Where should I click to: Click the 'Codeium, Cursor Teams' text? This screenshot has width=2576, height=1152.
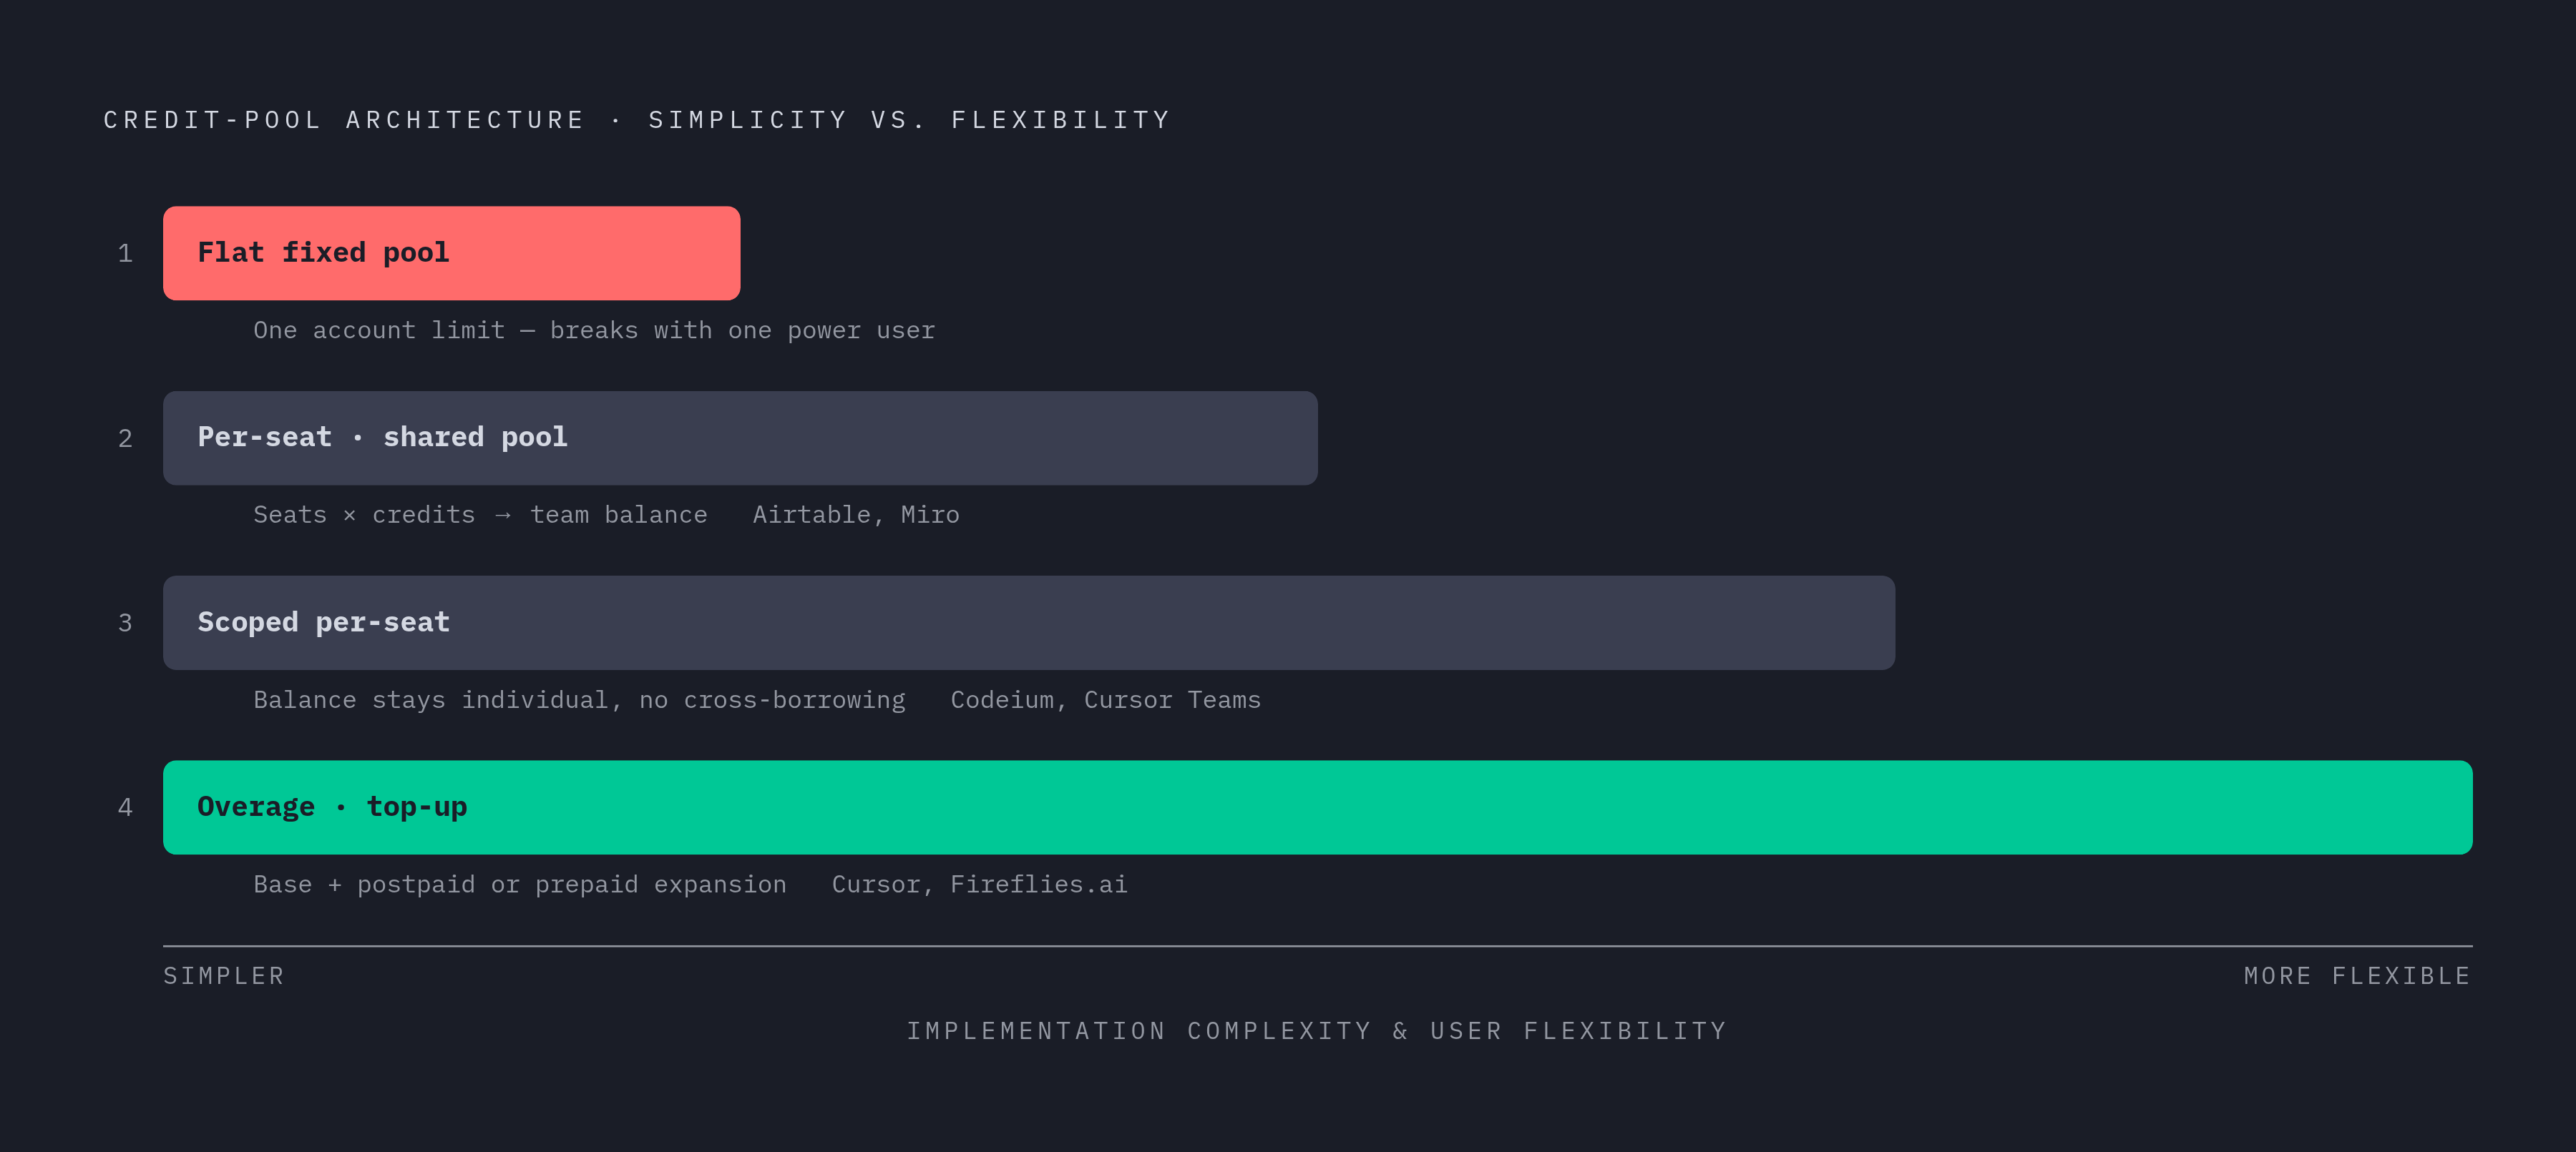point(1106,699)
